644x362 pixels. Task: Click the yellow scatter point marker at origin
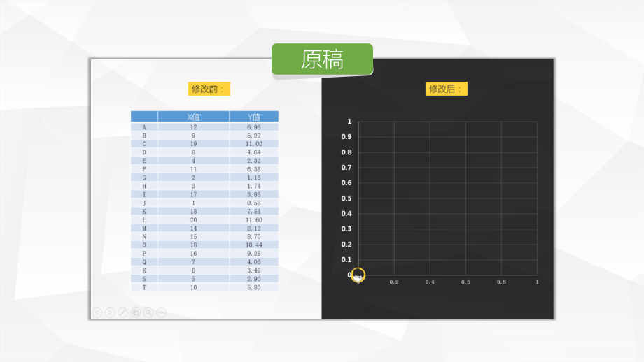click(358, 275)
